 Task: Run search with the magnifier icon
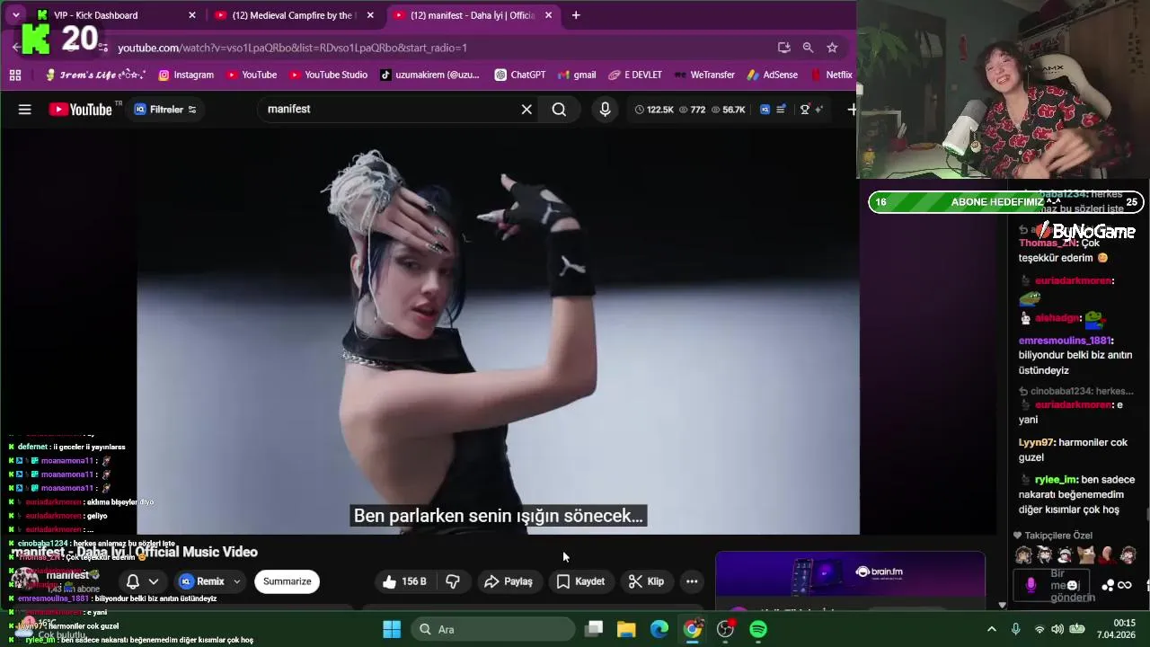559,110
